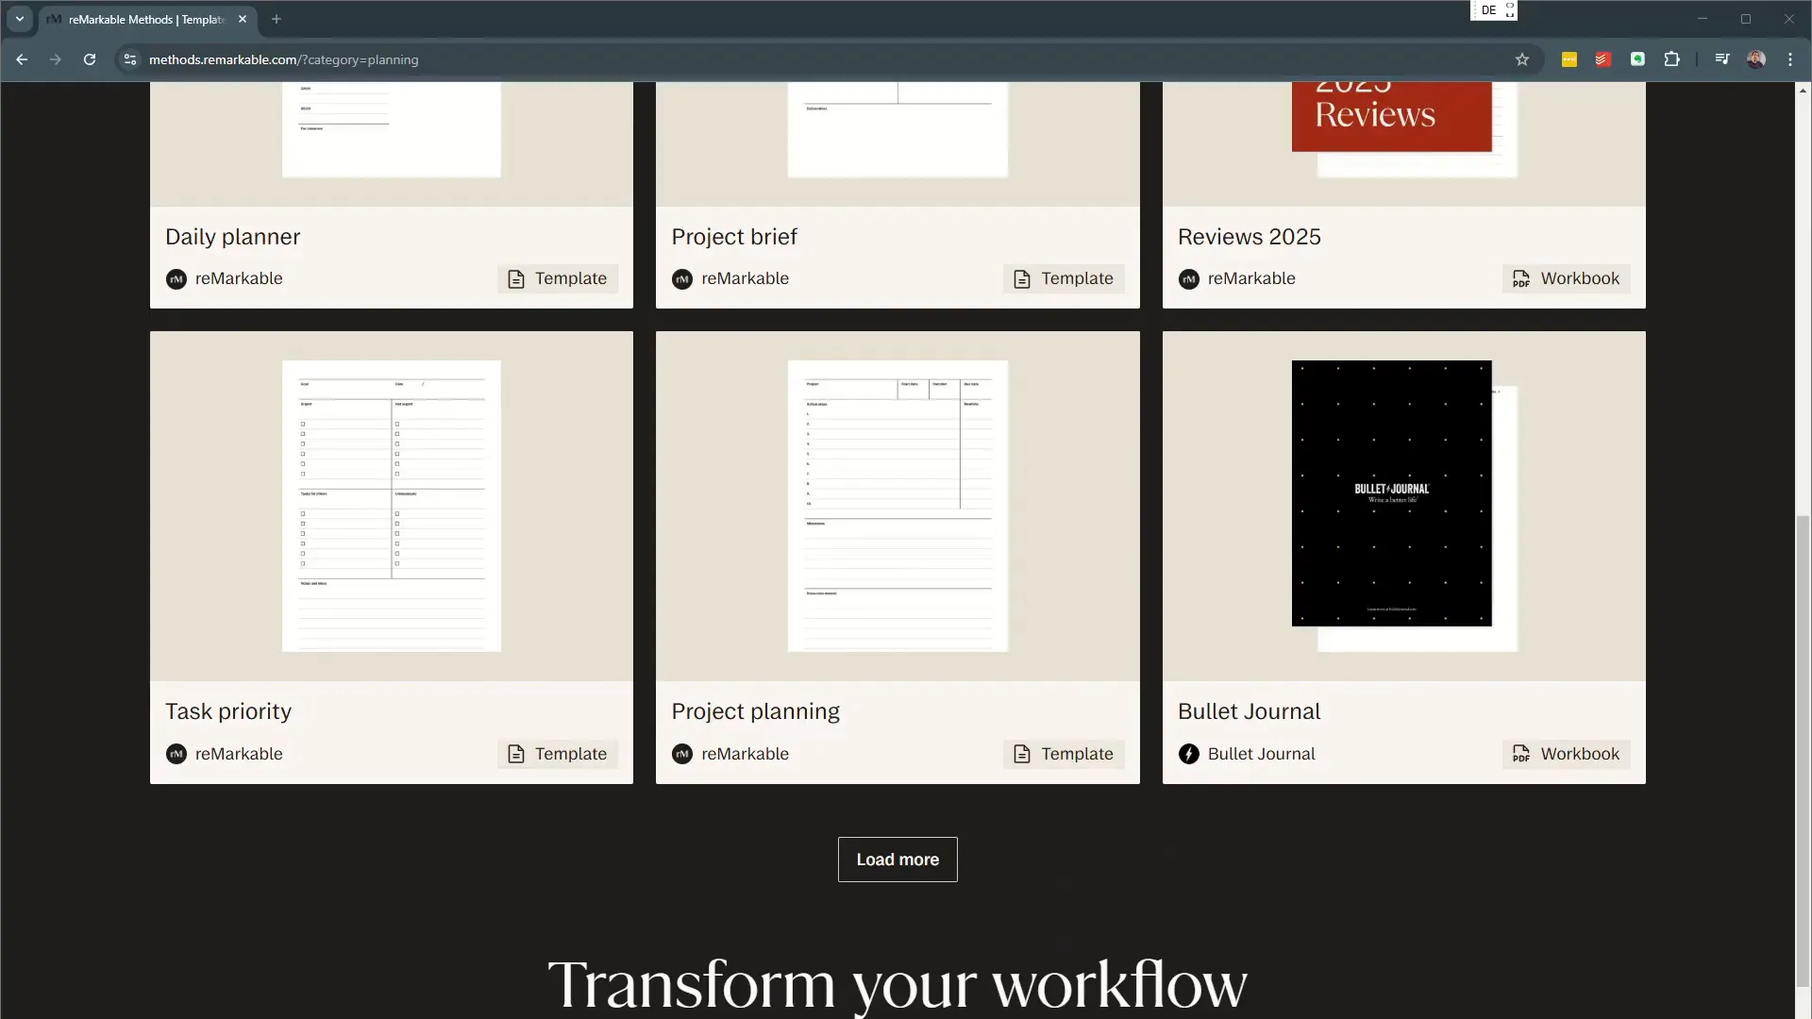Close the reMarkable Methods tab
The width and height of the screenshot is (1812, 1019).
[x=243, y=19]
